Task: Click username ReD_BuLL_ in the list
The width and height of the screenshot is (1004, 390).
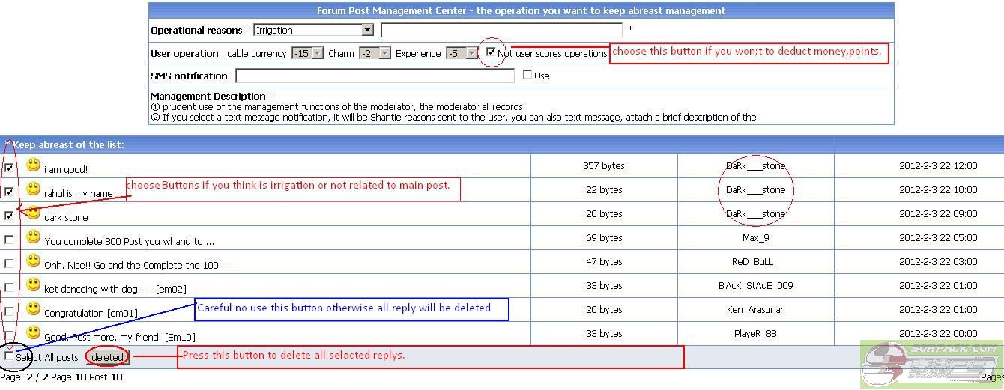Action: (x=755, y=262)
